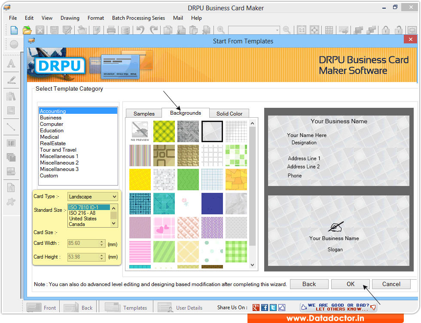421x323 pixels.
Task: Click the Print toolbar icon
Action: click(111, 30)
